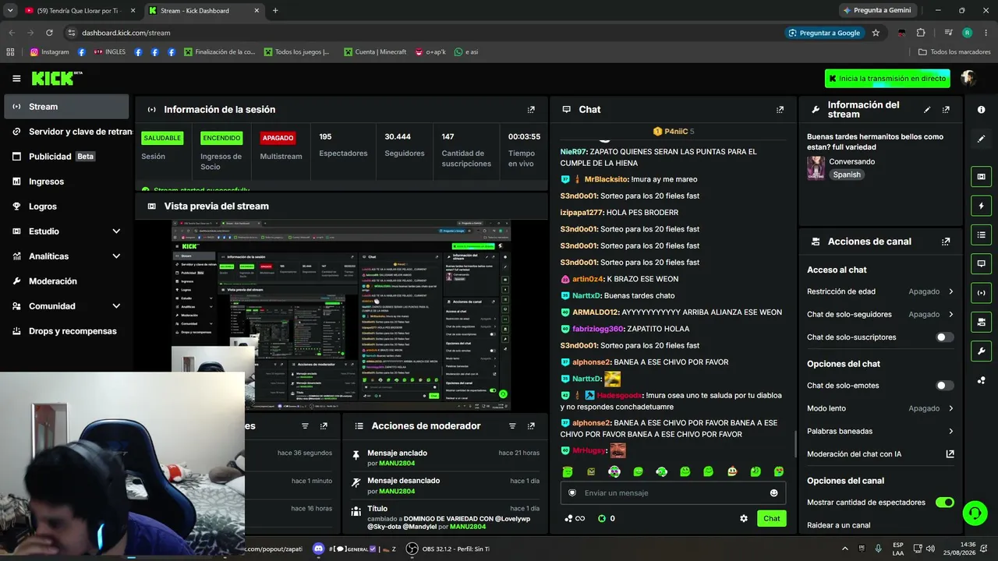Click the stream preview thumbnail
Screen dimensions: 998x561
341,315
